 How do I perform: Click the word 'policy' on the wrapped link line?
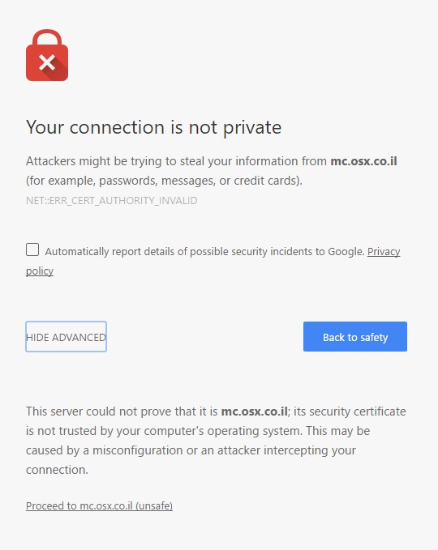pos(40,271)
